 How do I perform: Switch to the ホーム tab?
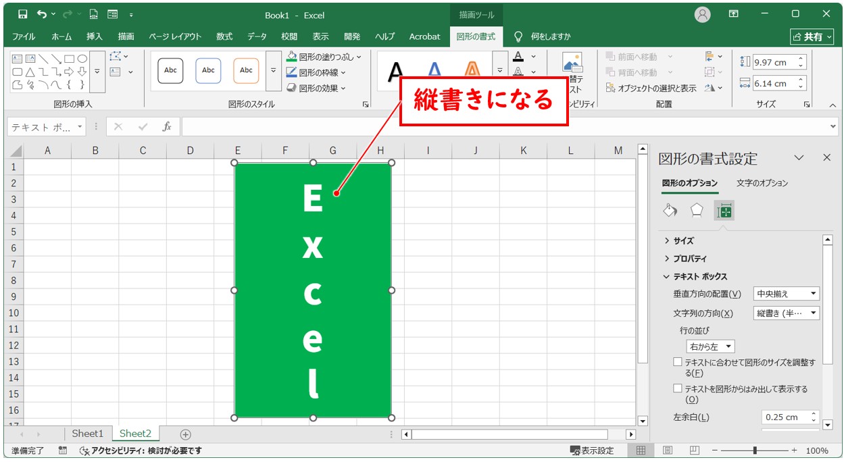pyautogui.click(x=61, y=36)
